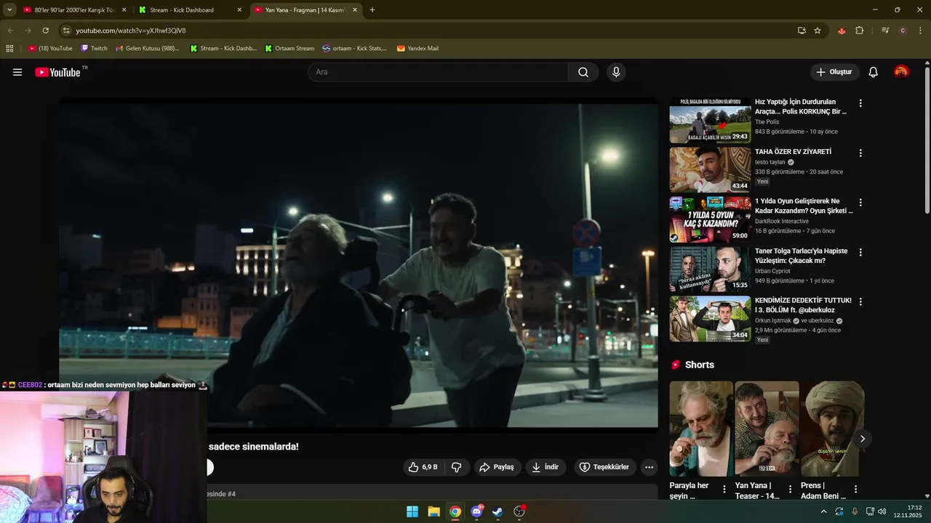Switch to 80'ler 90'lar 2000'ler tab
The image size is (931, 523).
(75, 10)
